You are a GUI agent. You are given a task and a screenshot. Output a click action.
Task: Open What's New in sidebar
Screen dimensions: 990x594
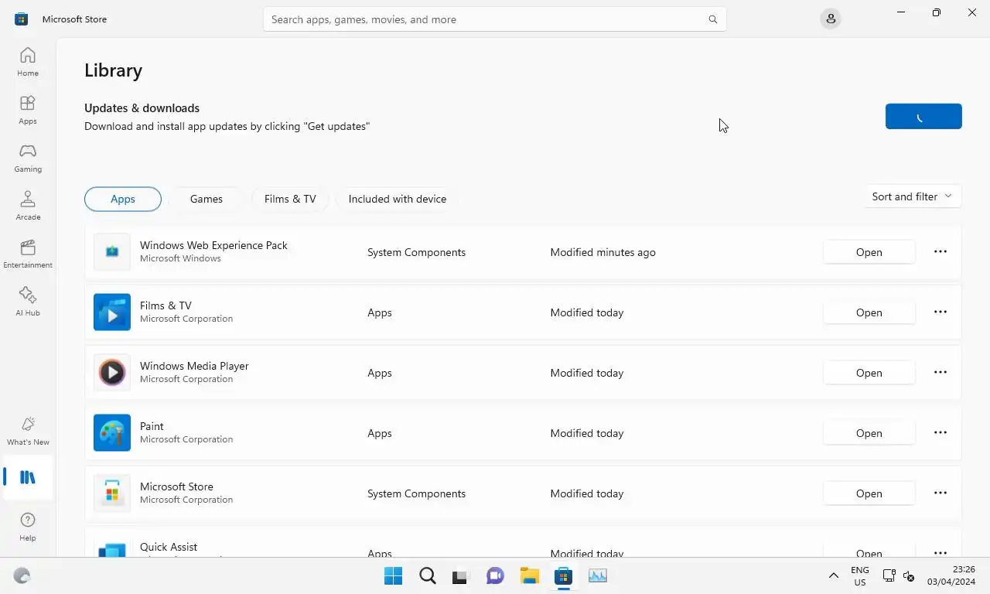[28, 431]
